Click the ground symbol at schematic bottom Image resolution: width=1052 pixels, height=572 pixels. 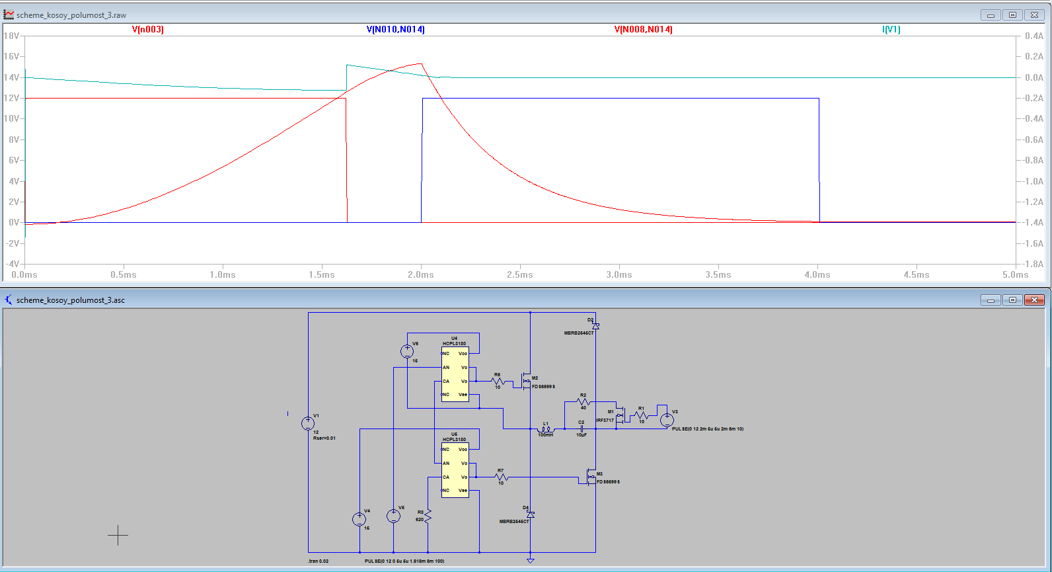530,560
